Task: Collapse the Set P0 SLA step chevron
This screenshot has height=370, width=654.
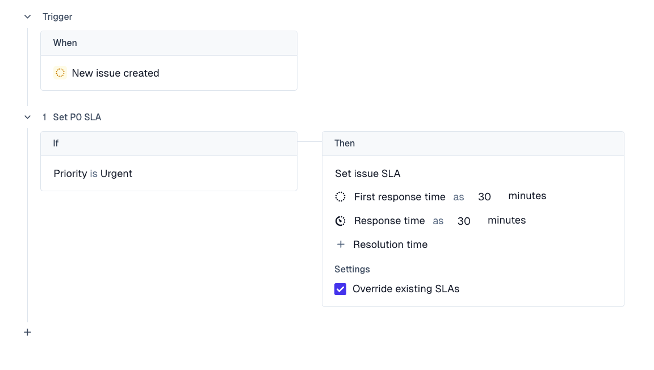Action: (27, 117)
